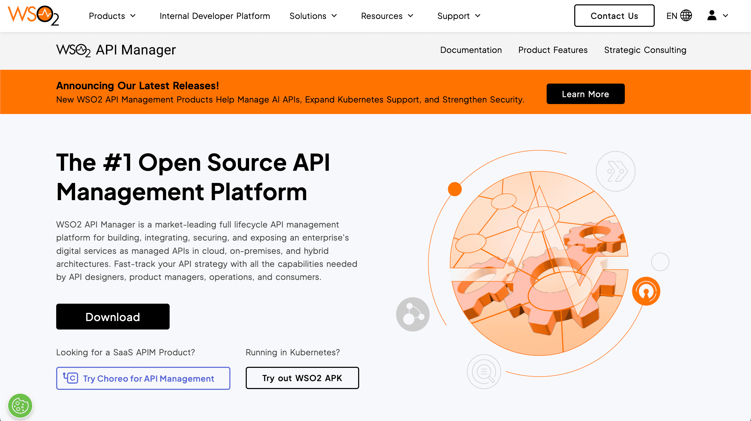751x421 pixels.
Task: Click the user account icon
Action: 711,15
